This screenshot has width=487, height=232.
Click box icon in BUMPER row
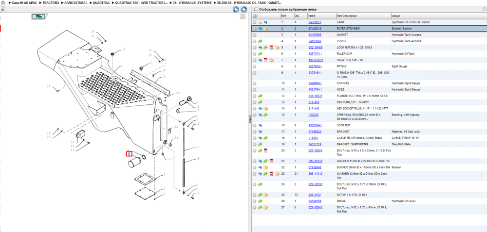click(265, 167)
